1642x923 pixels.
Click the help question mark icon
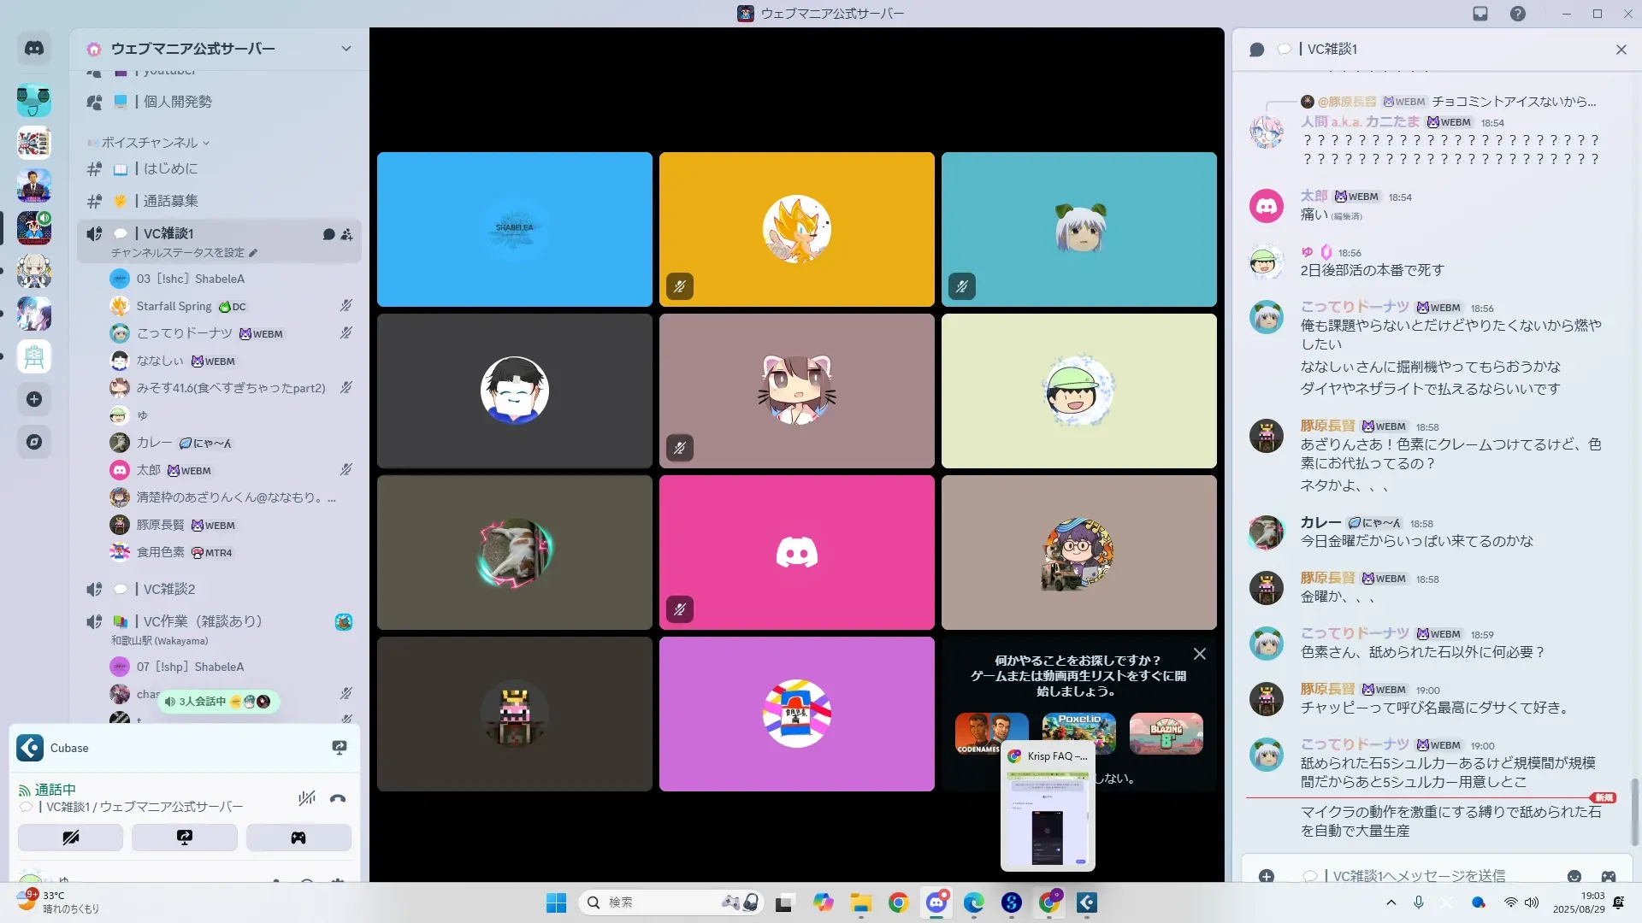pos(1517,14)
